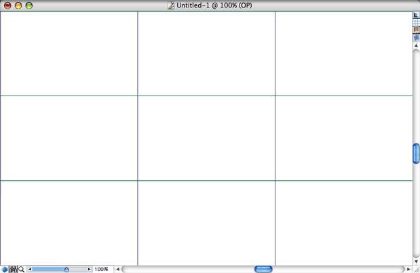420x273 pixels.
Task: Click the horizontal scrollbar left arrow
Action: point(117,269)
